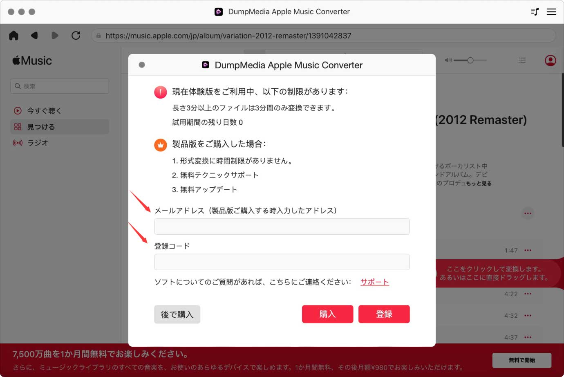The width and height of the screenshot is (564, 377).
Task: Click the orange crown icon
Action: point(161,145)
